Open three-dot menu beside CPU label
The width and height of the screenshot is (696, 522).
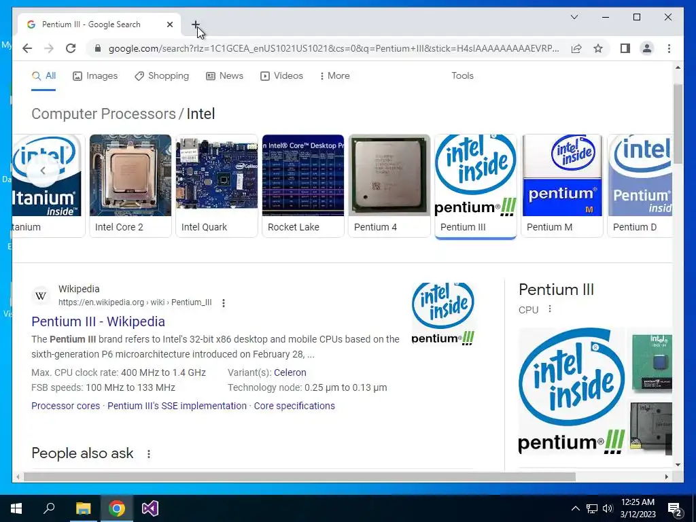pyautogui.click(x=549, y=309)
